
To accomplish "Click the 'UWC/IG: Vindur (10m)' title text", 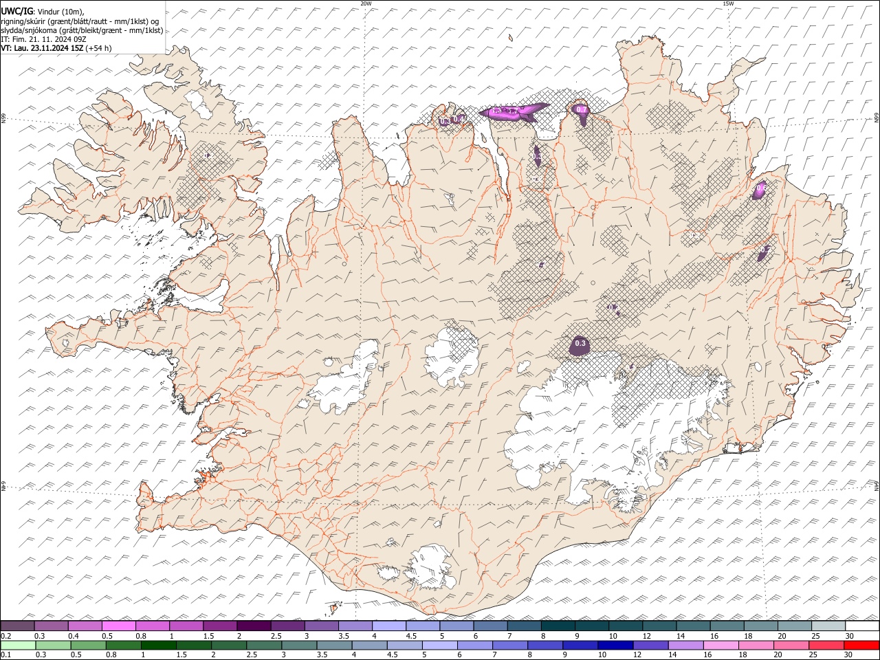I will [x=43, y=11].
